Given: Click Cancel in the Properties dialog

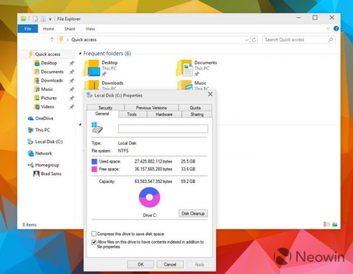Looking at the screenshot, I should (170, 265).
